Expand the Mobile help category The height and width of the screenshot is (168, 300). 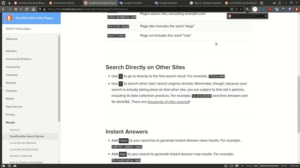[10, 98]
